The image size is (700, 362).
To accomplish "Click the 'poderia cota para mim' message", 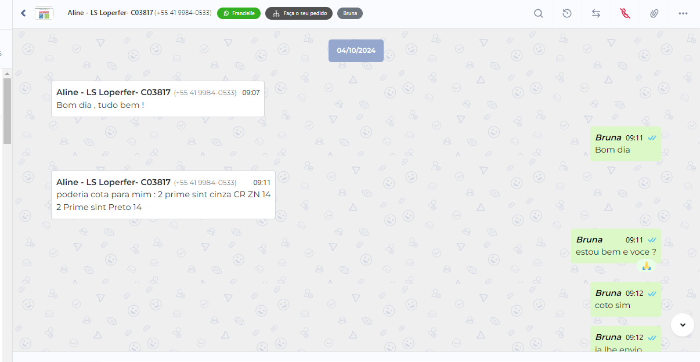I will coord(163,195).
